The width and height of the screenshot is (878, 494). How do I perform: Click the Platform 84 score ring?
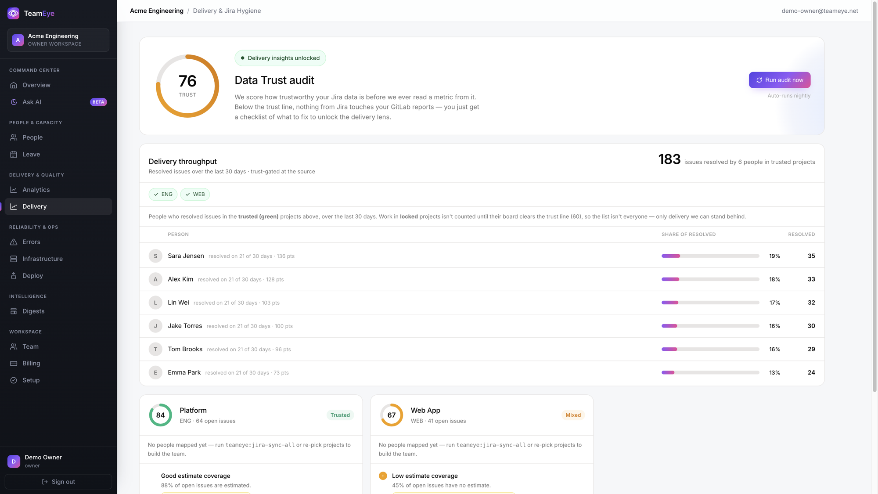(160, 415)
